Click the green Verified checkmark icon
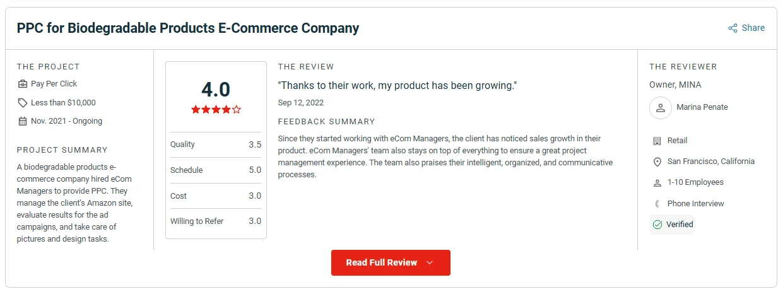This screenshot has width=783, height=294. pyautogui.click(x=657, y=225)
